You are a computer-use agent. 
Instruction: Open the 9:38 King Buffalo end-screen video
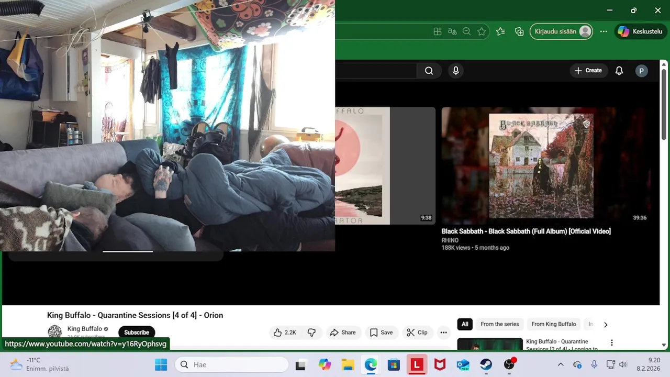pyautogui.click(x=385, y=166)
